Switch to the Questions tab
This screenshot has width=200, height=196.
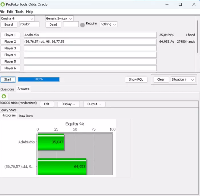point(7,89)
